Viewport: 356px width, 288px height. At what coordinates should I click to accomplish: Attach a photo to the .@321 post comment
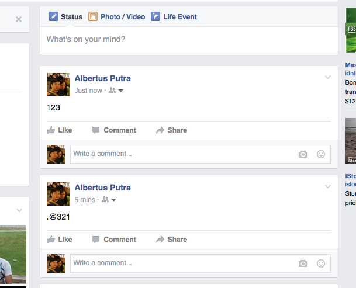click(x=303, y=263)
